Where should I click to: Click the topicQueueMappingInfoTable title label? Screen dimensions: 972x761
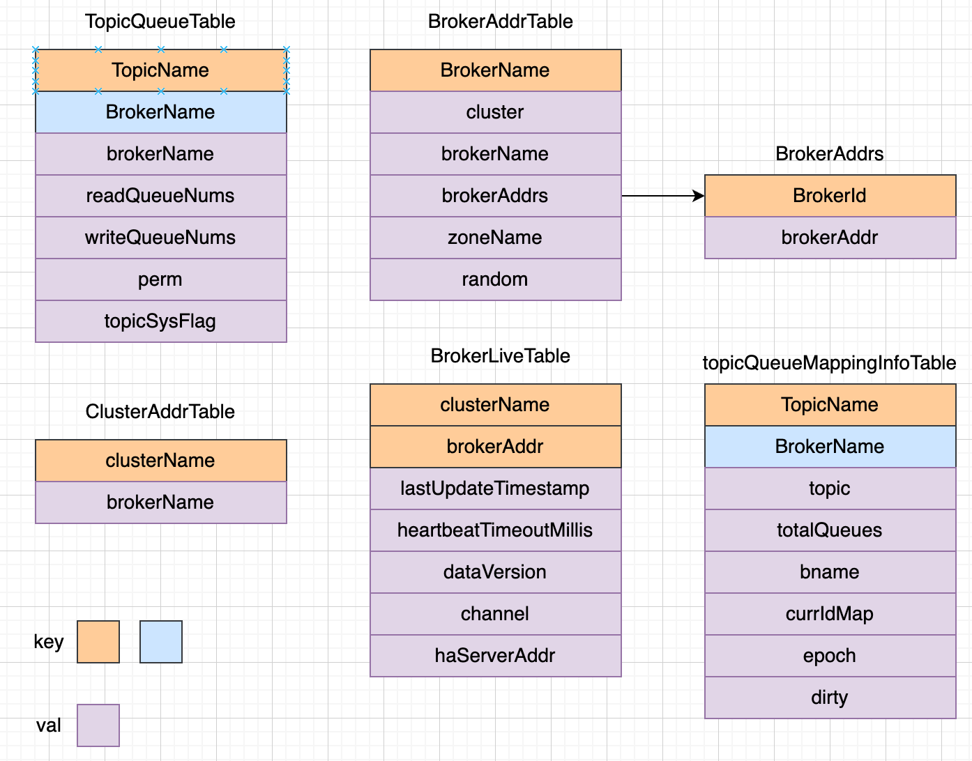[829, 363]
